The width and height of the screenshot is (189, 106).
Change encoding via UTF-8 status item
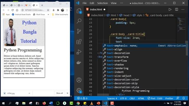pyautogui.click(x=123, y=98)
